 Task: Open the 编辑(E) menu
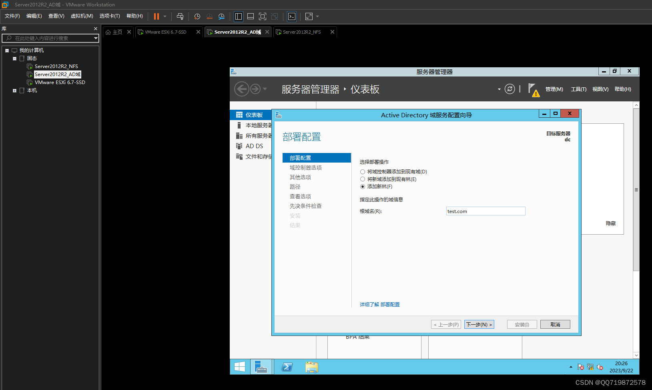(34, 16)
